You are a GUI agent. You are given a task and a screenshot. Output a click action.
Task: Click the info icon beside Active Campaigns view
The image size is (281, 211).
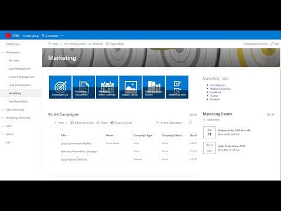(190, 122)
